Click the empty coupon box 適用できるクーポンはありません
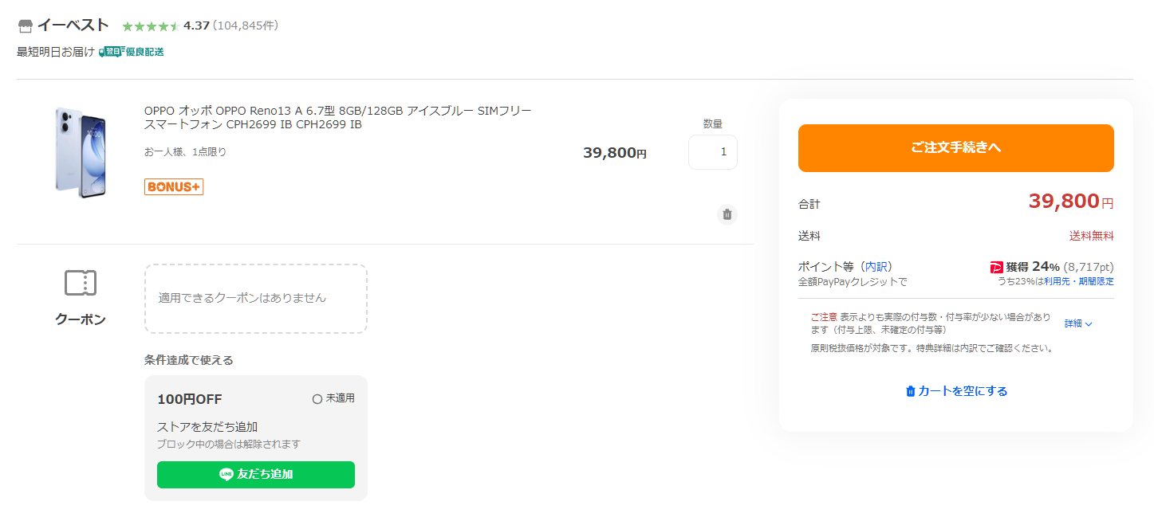This screenshot has height=521, width=1154. tap(255, 299)
